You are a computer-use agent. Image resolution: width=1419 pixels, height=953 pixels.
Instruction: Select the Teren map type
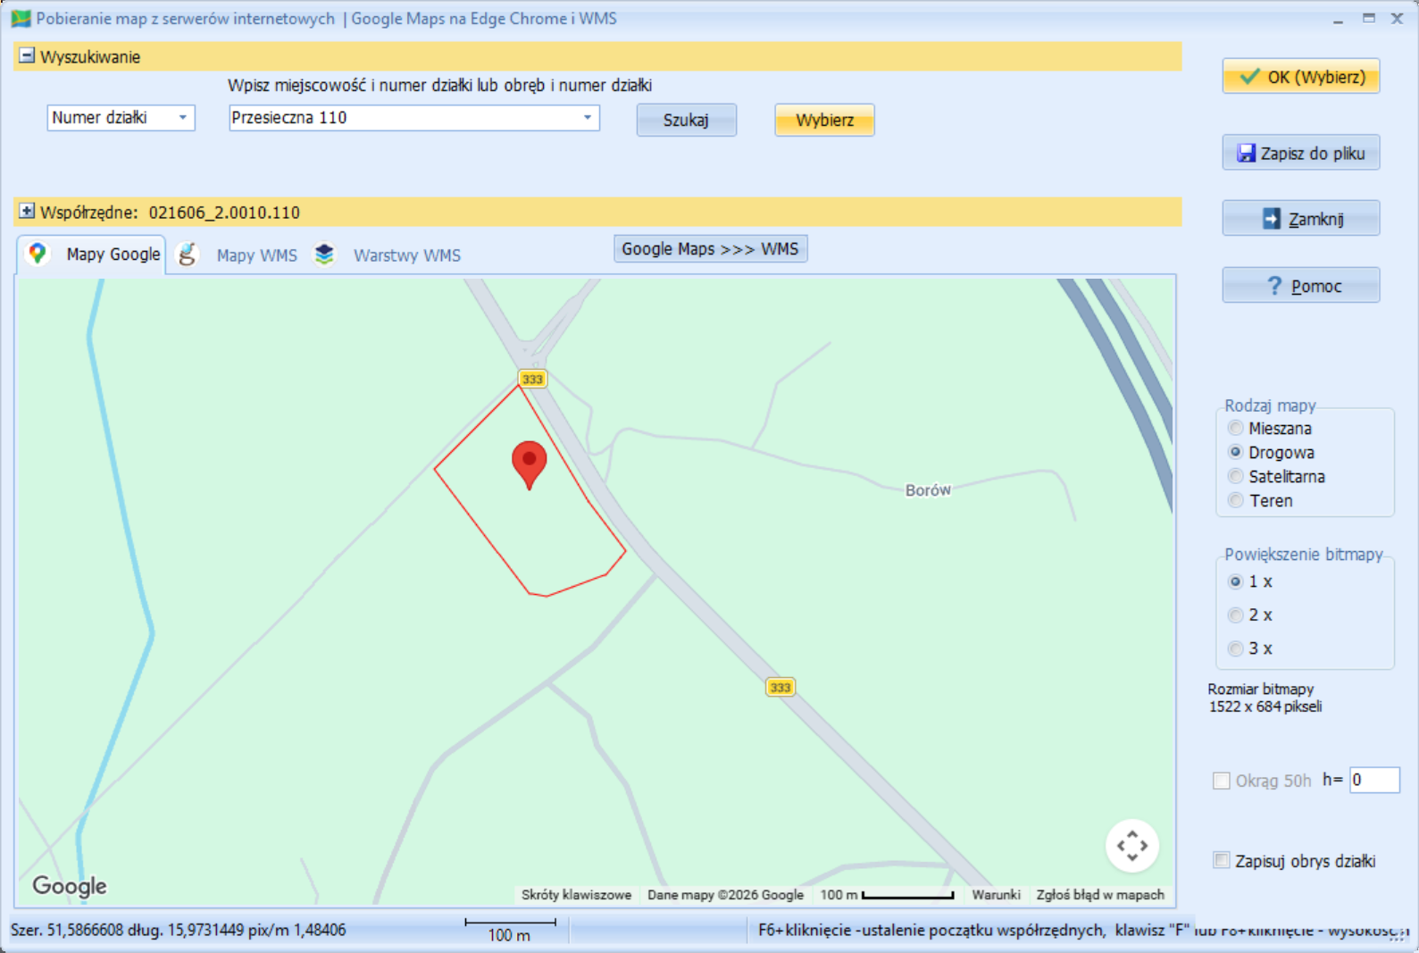point(1236,501)
